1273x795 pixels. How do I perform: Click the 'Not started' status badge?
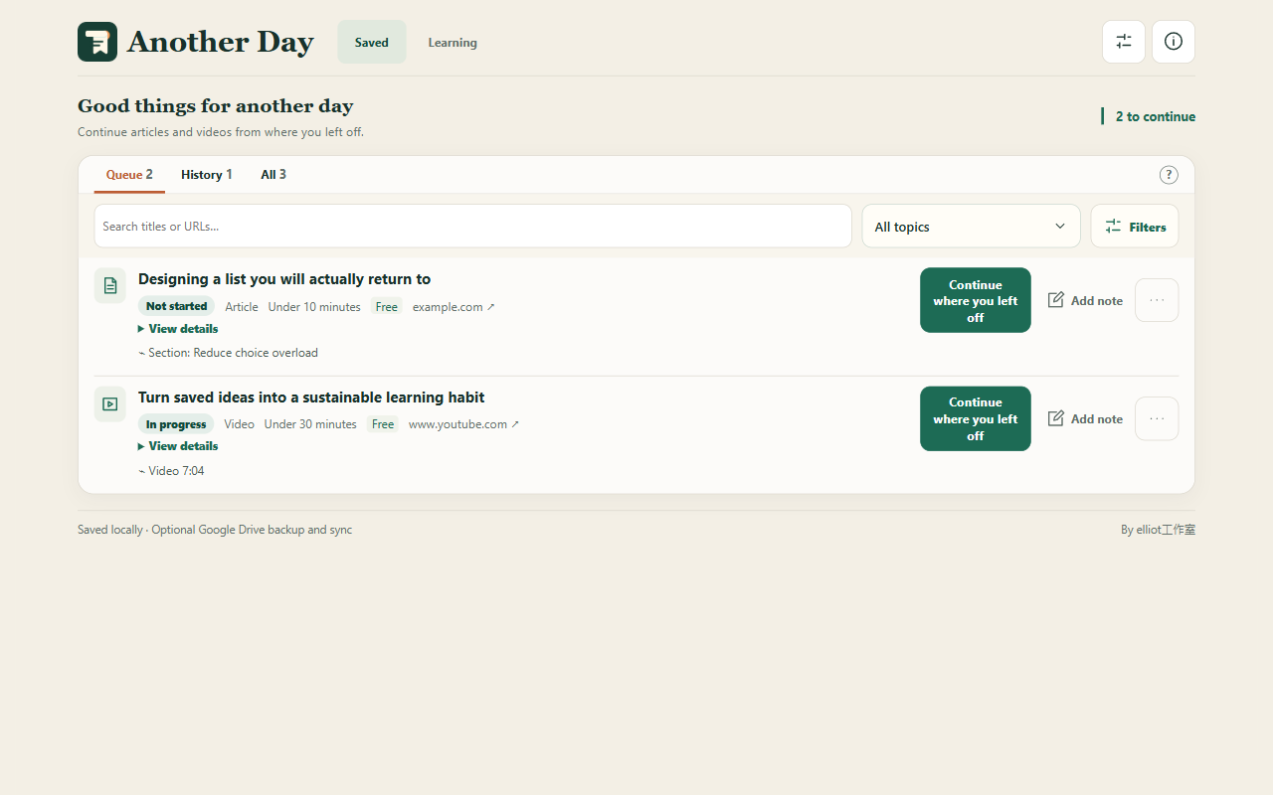pyautogui.click(x=177, y=306)
